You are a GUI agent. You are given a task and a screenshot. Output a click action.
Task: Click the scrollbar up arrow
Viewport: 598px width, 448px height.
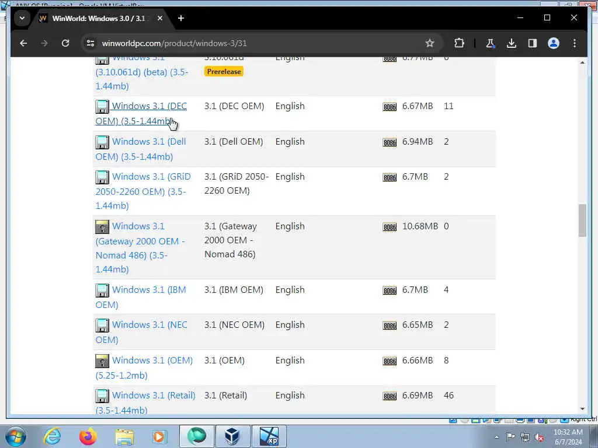[x=582, y=62]
